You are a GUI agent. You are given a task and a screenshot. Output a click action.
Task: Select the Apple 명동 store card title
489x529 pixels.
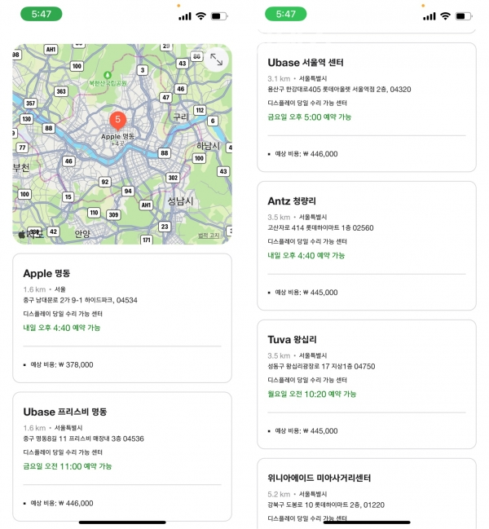[47, 273]
